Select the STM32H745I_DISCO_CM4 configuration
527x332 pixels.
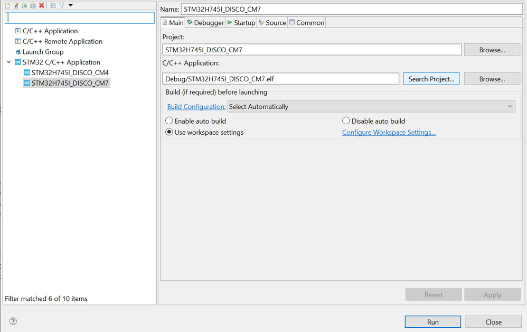coord(70,72)
